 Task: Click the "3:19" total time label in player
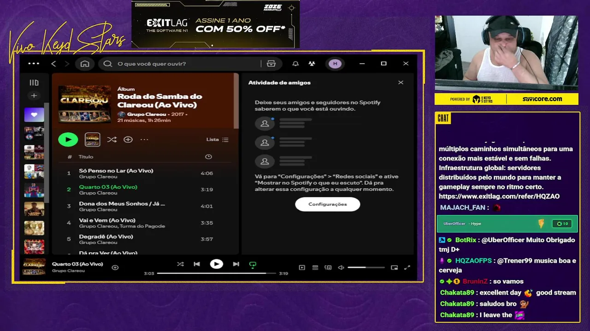pos(283,274)
